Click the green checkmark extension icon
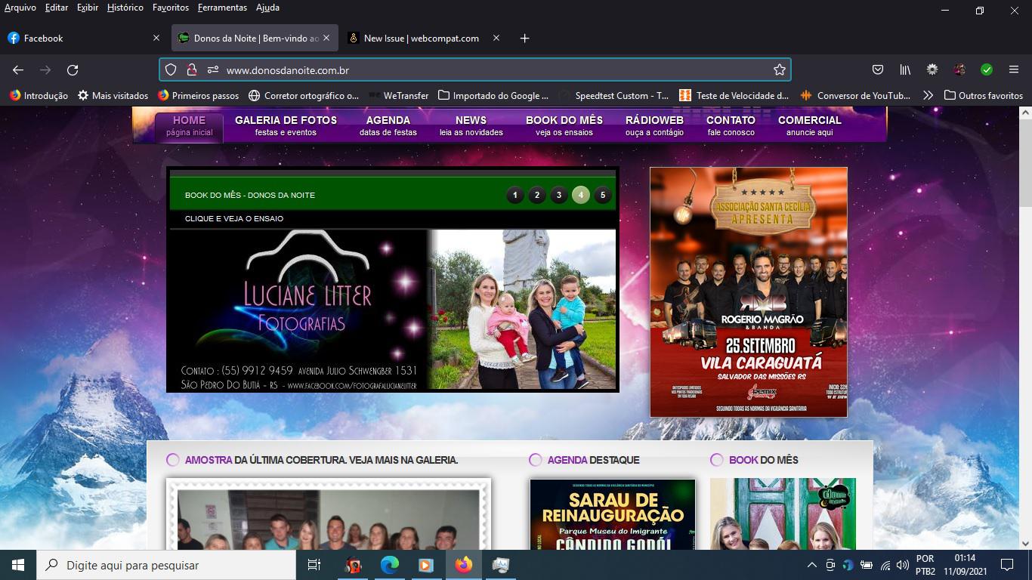This screenshot has width=1032, height=580. pyautogui.click(x=987, y=69)
